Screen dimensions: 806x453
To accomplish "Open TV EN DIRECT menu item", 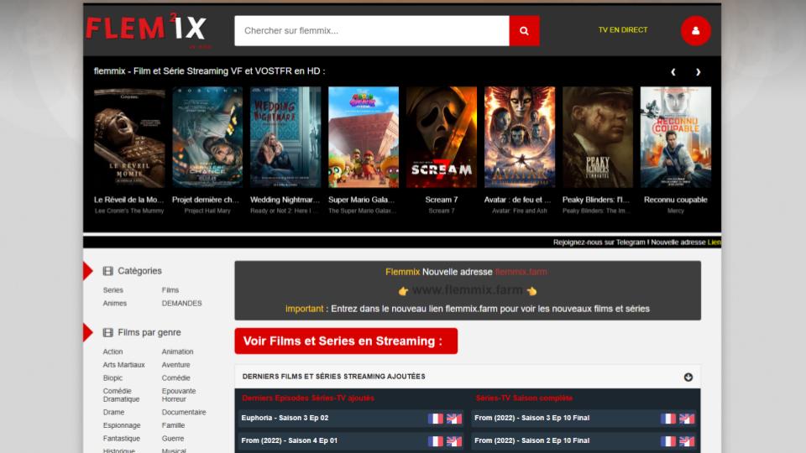I will (622, 30).
